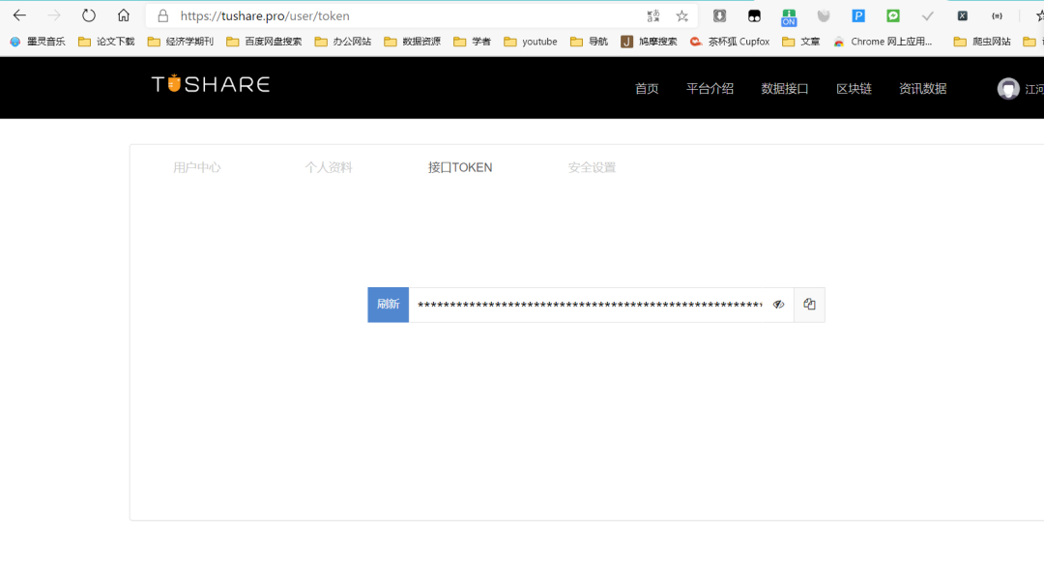Open the 经济学期刊 bookmarks folder
Screen dimensions: 1044x587
tap(181, 42)
